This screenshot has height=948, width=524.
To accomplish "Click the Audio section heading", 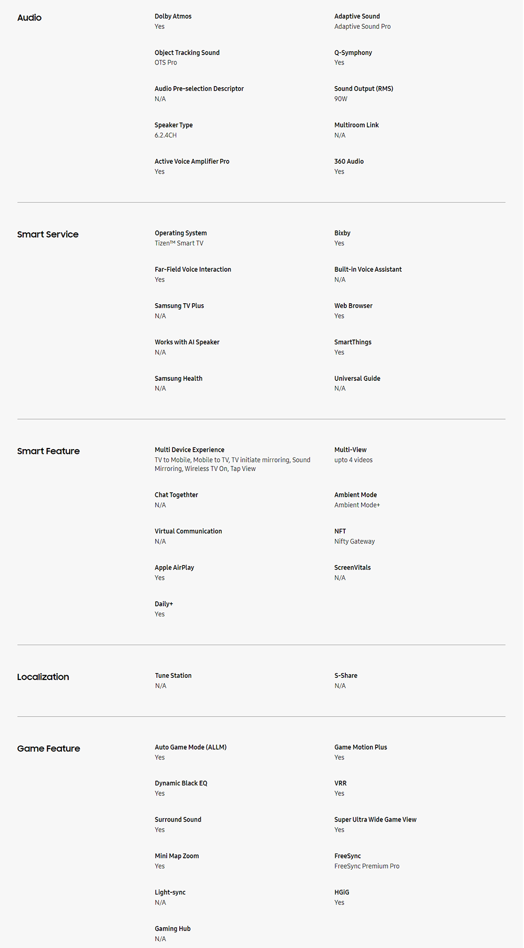I will tap(29, 18).
